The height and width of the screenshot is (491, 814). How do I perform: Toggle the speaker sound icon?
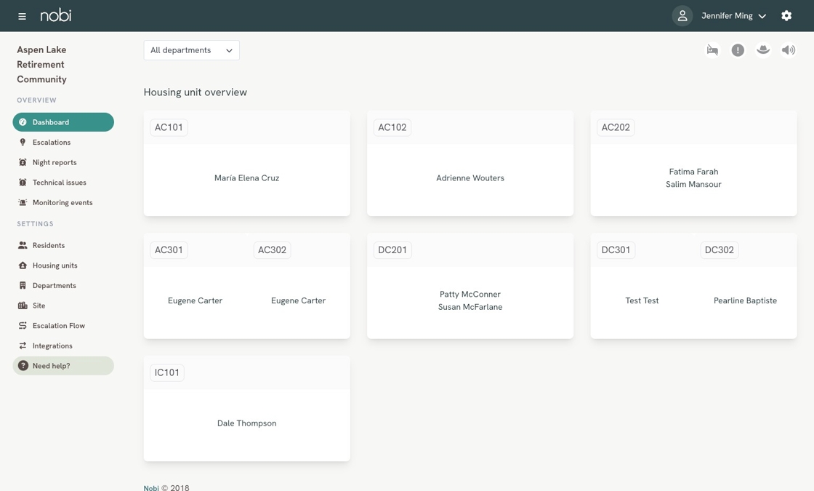coord(788,50)
